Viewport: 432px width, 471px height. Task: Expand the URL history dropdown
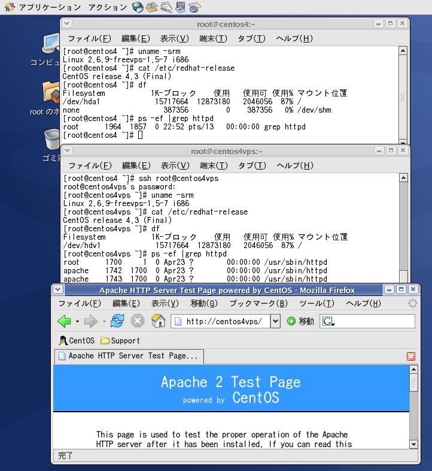(275, 321)
